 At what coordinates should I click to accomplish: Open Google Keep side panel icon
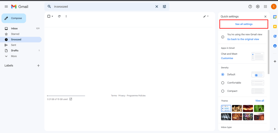(275, 27)
